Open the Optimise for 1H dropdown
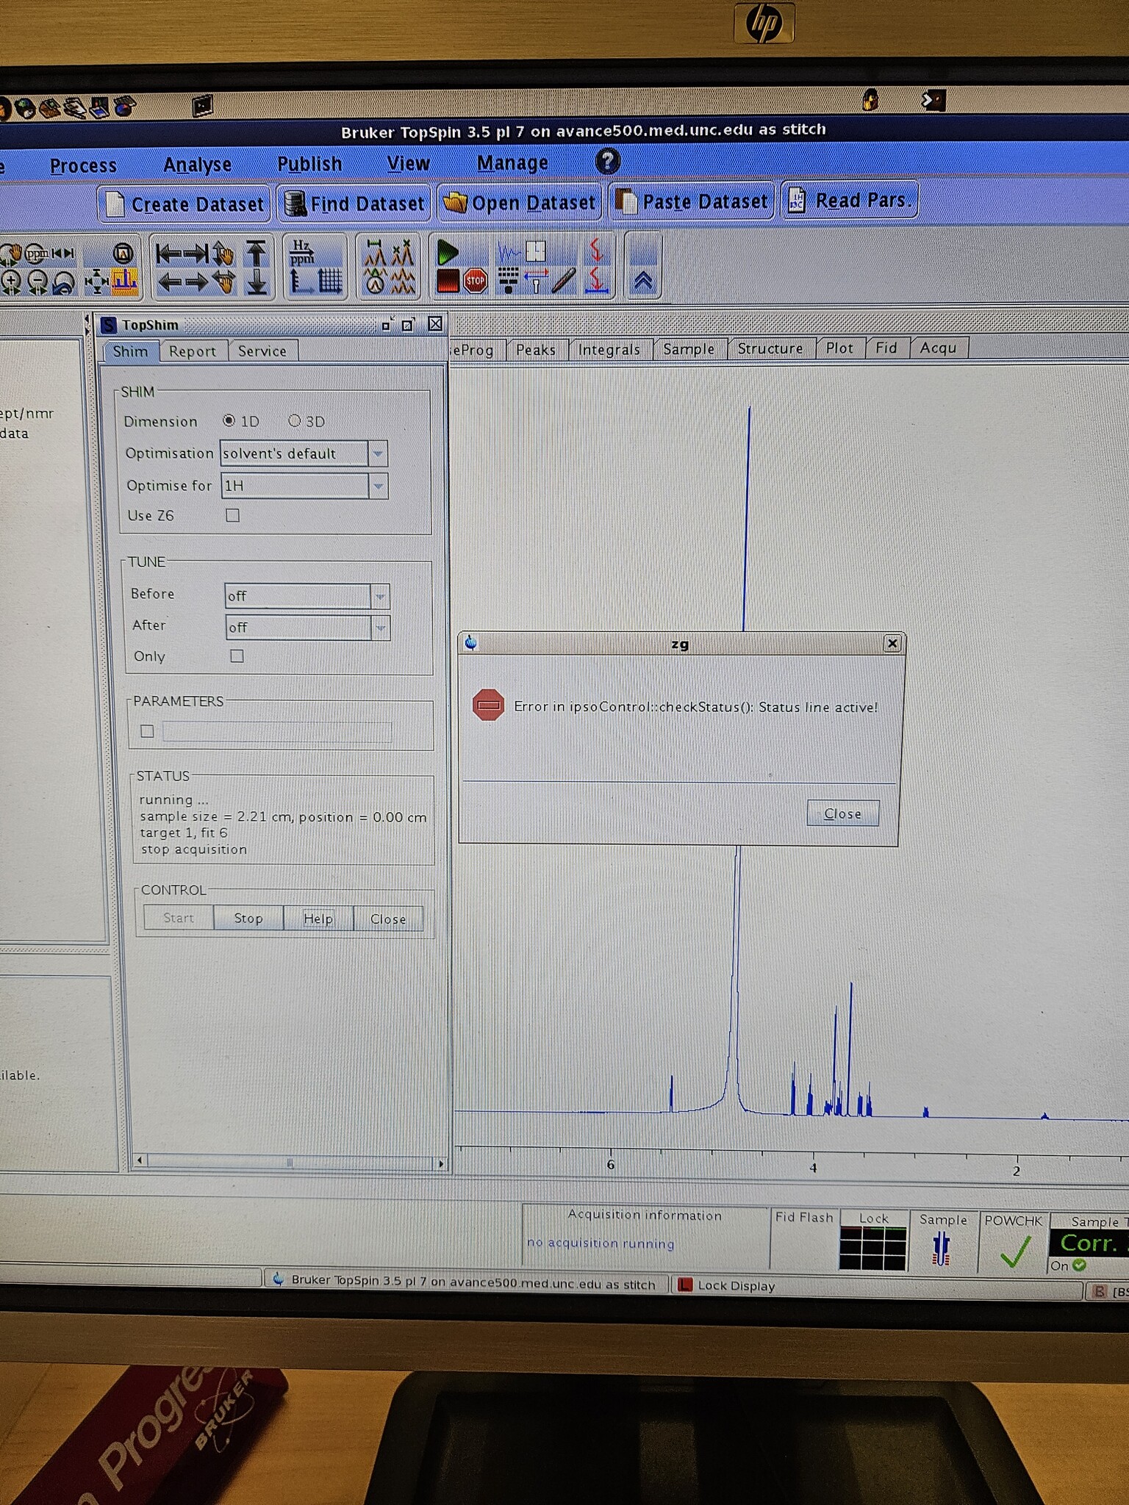The image size is (1129, 1505). pos(378,486)
